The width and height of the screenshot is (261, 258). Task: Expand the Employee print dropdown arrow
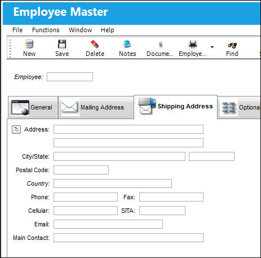[212, 47]
